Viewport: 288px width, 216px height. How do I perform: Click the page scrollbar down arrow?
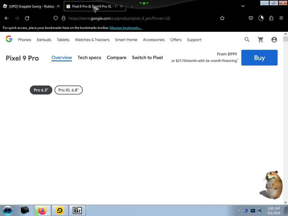(x=285, y=202)
